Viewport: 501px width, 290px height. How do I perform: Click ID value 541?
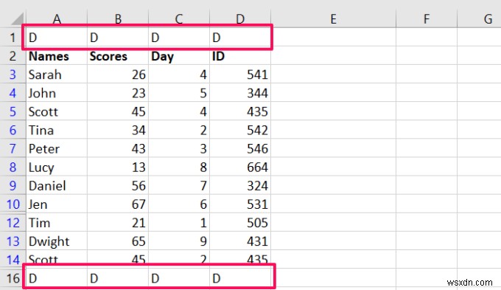(240, 75)
